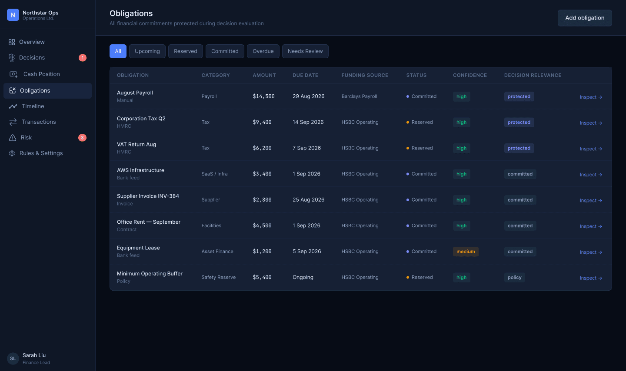Click Sarah Liu's avatar
This screenshot has width=626, height=371.
coord(13,358)
